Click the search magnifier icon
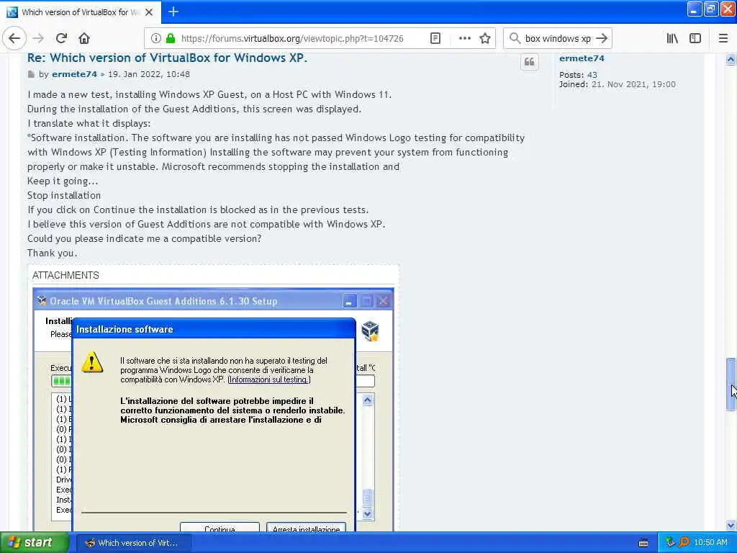 (x=515, y=38)
